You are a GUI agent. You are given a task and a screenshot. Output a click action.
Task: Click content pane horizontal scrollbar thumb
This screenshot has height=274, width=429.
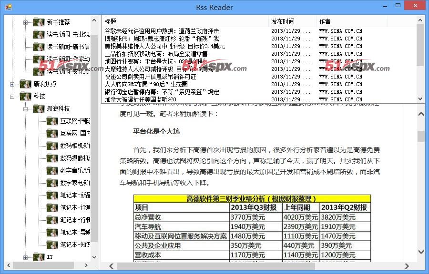click(x=216, y=266)
